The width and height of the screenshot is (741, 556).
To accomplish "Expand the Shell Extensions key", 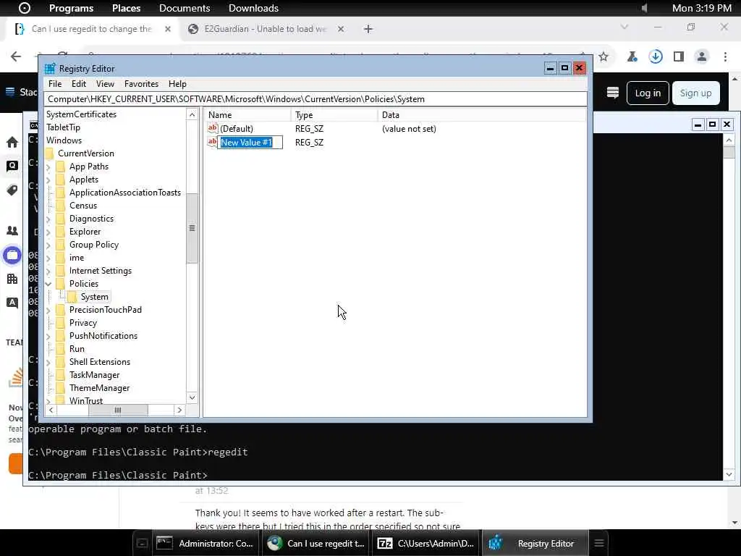I will click(x=48, y=362).
